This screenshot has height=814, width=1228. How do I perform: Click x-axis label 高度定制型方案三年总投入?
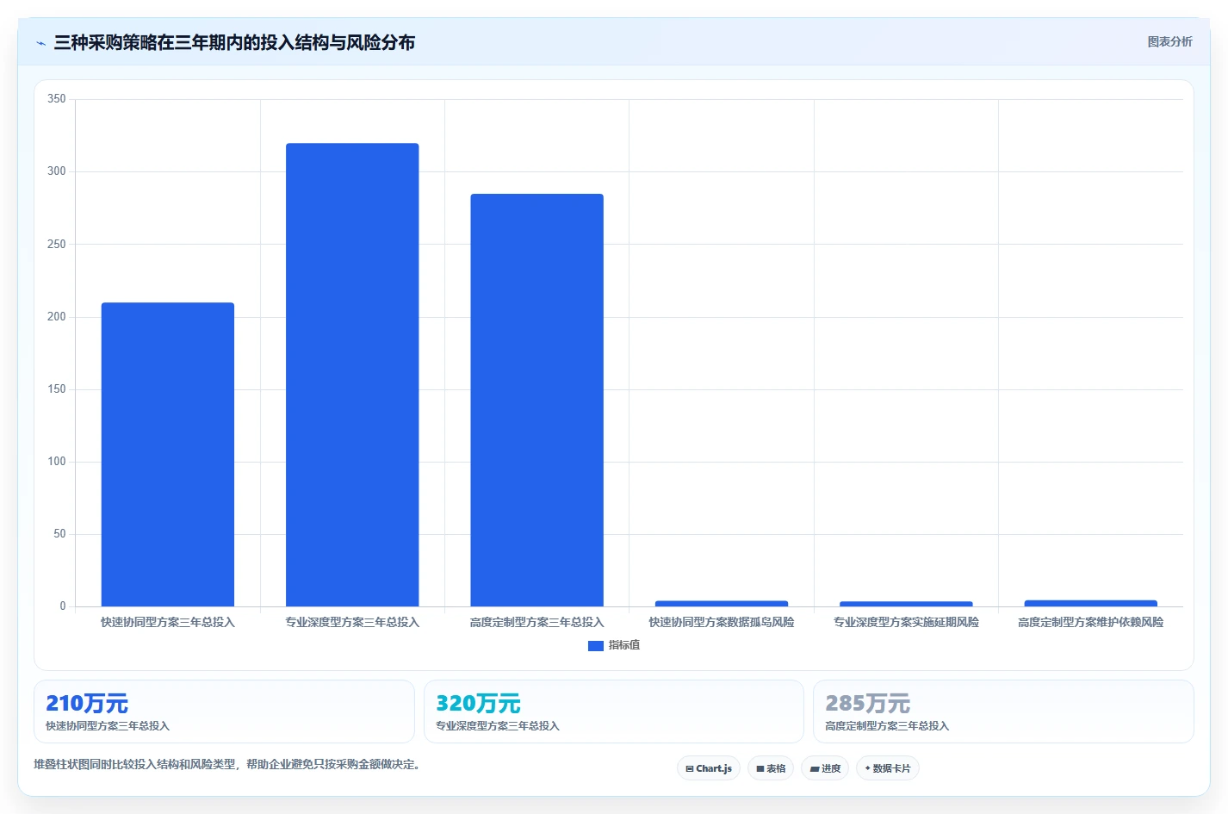536,622
